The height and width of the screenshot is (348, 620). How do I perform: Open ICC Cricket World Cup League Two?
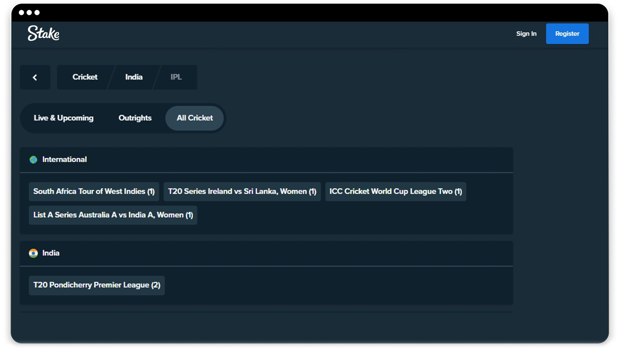tap(395, 191)
